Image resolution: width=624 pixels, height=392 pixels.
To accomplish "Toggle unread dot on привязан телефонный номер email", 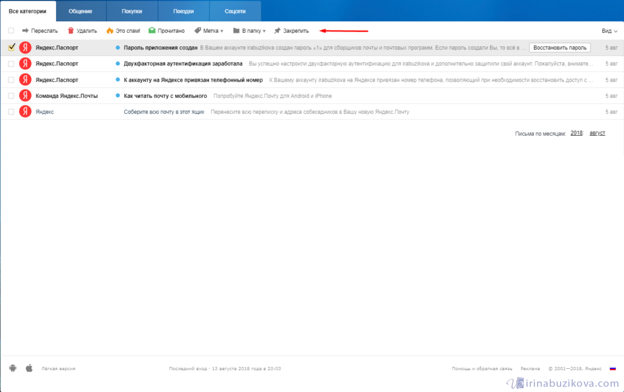I will click(x=118, y=80).
